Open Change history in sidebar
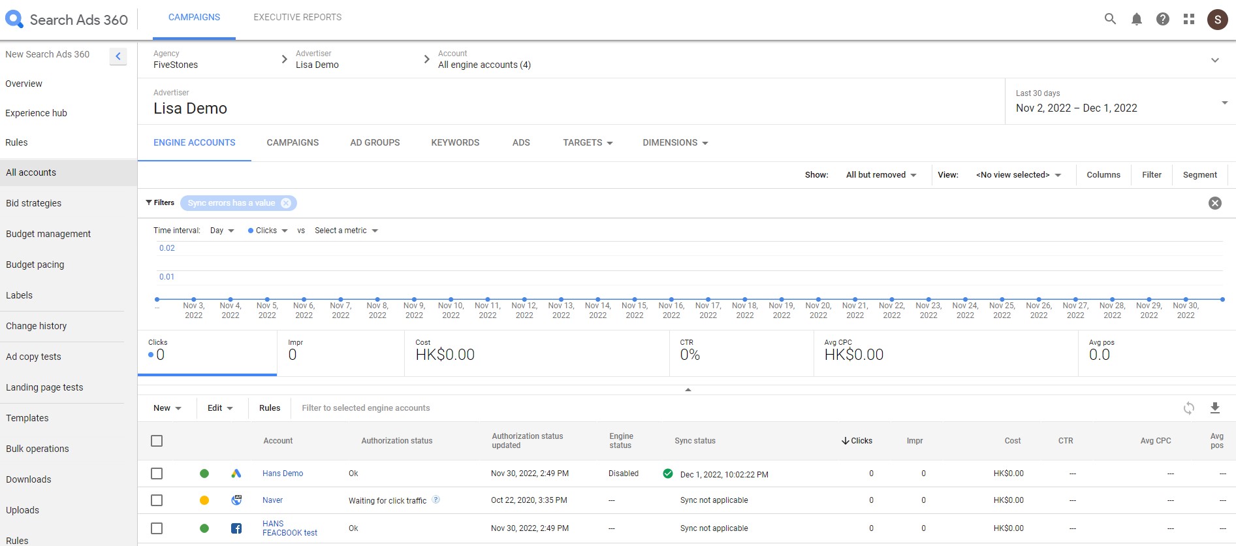This screenshot has width=1236, height=546. tap(36, 326)
